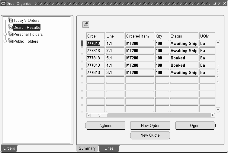Viewport: 228px width, 153px height.
Task: Click the horizontal scrollbar thumb
Action: (99, 115)
